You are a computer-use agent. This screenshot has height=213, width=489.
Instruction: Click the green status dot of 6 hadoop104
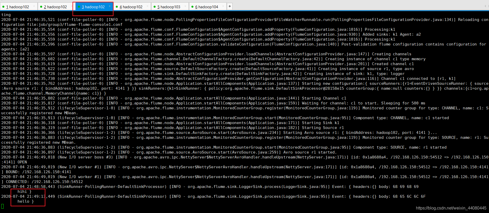[192, 7]
